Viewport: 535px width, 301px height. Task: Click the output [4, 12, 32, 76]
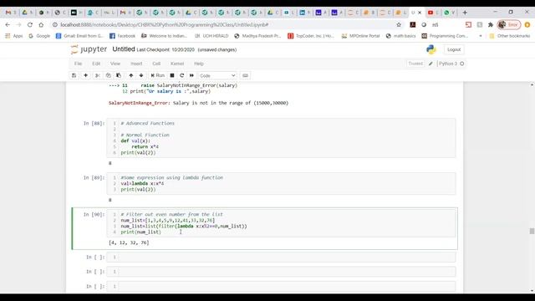coord(129,242)
